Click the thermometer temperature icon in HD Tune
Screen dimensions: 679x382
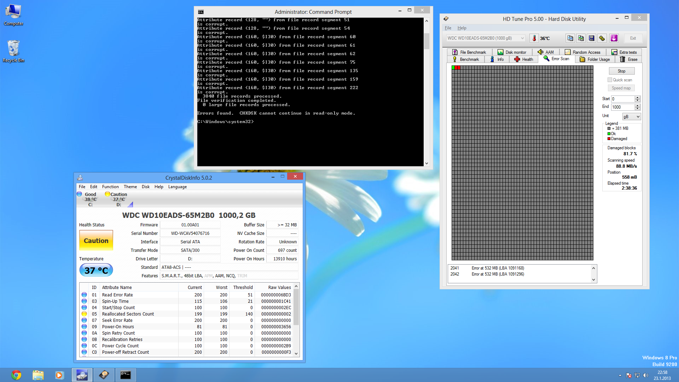coord(534,38)
